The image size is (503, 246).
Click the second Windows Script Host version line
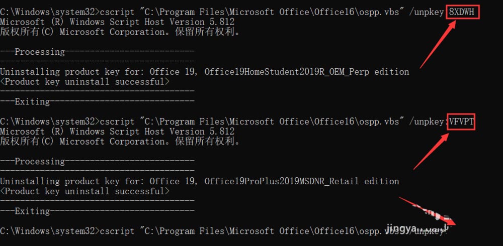click(x=117, y=132)
